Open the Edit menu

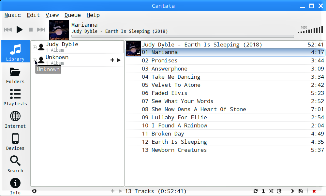coord(33,15)
